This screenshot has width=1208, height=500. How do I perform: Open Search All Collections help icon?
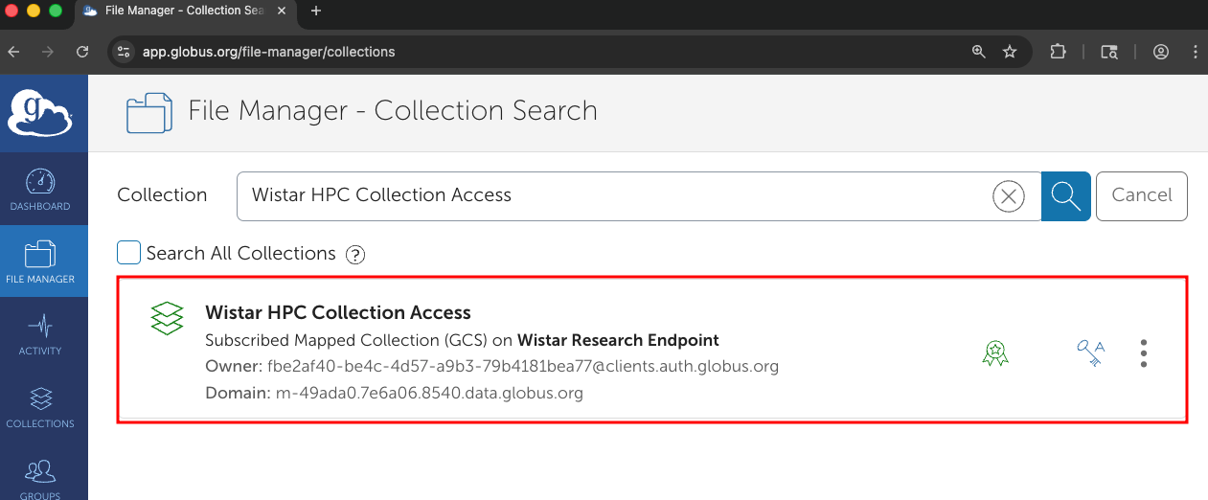tap(355, 255)
